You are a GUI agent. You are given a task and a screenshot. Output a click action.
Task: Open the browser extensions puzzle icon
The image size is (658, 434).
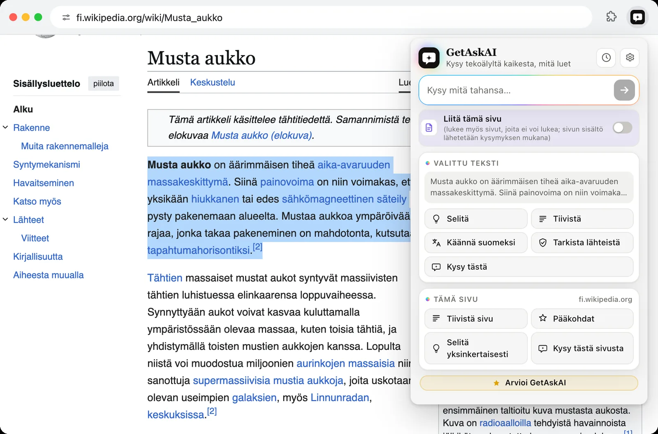point(612,17)
